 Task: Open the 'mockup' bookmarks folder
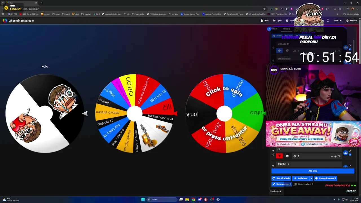pyautogui.click(x=86, y=14)
